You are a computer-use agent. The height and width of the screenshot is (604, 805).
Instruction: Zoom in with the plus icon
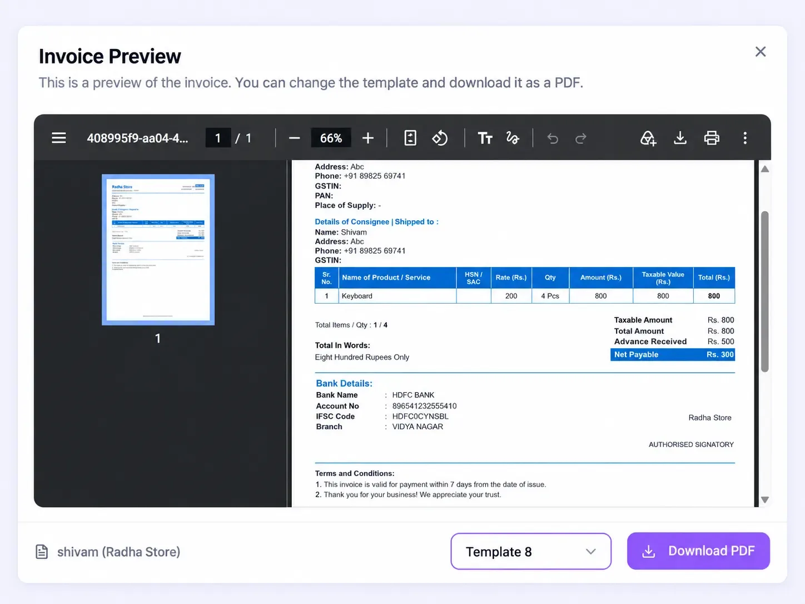[367, 138]
